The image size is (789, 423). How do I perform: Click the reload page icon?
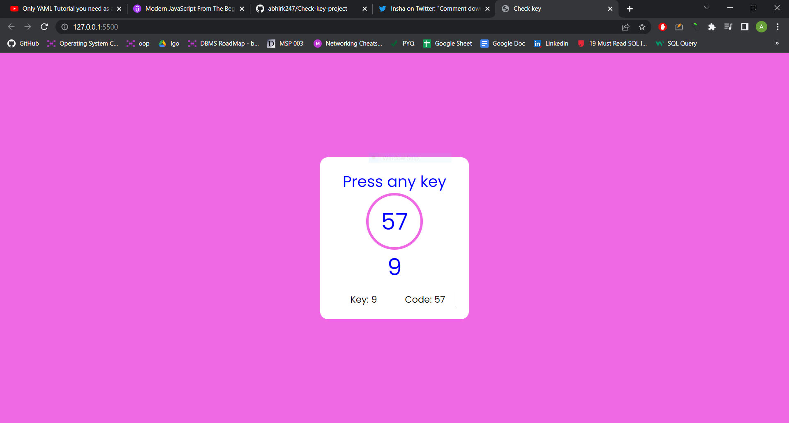point(44,27)
